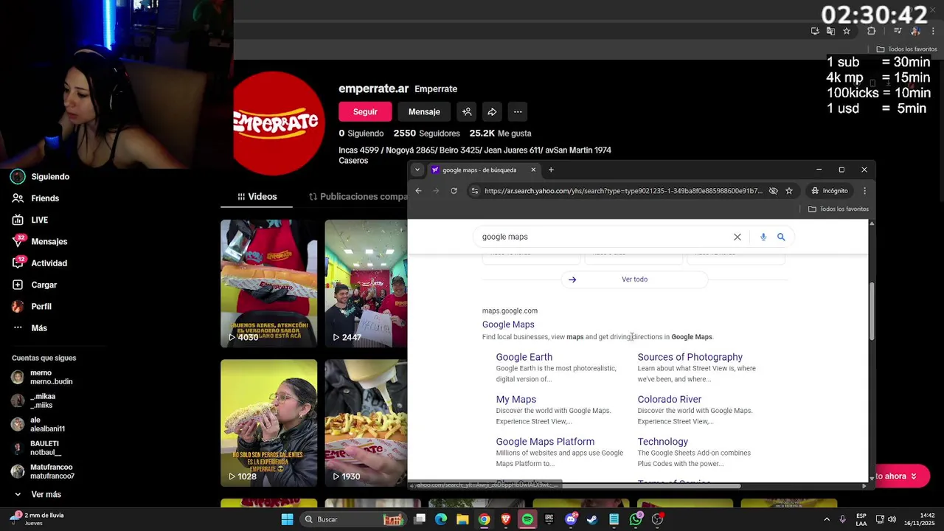This screenshot has height=531, width=944.
Task: Open the TikTok profile three-dots menu
Action: tap(518, 112)
